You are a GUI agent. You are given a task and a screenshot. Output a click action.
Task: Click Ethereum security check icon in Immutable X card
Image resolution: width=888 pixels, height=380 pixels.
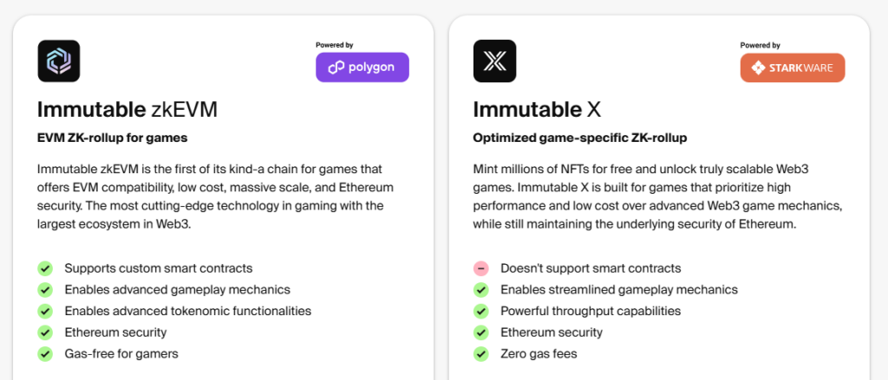coord(481,332)
